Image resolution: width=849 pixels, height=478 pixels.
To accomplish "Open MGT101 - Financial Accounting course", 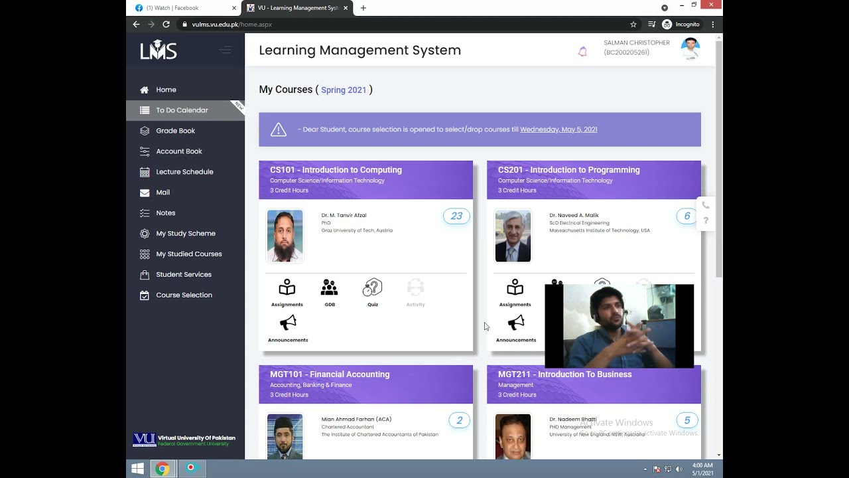I will click(x=330, y=374).
